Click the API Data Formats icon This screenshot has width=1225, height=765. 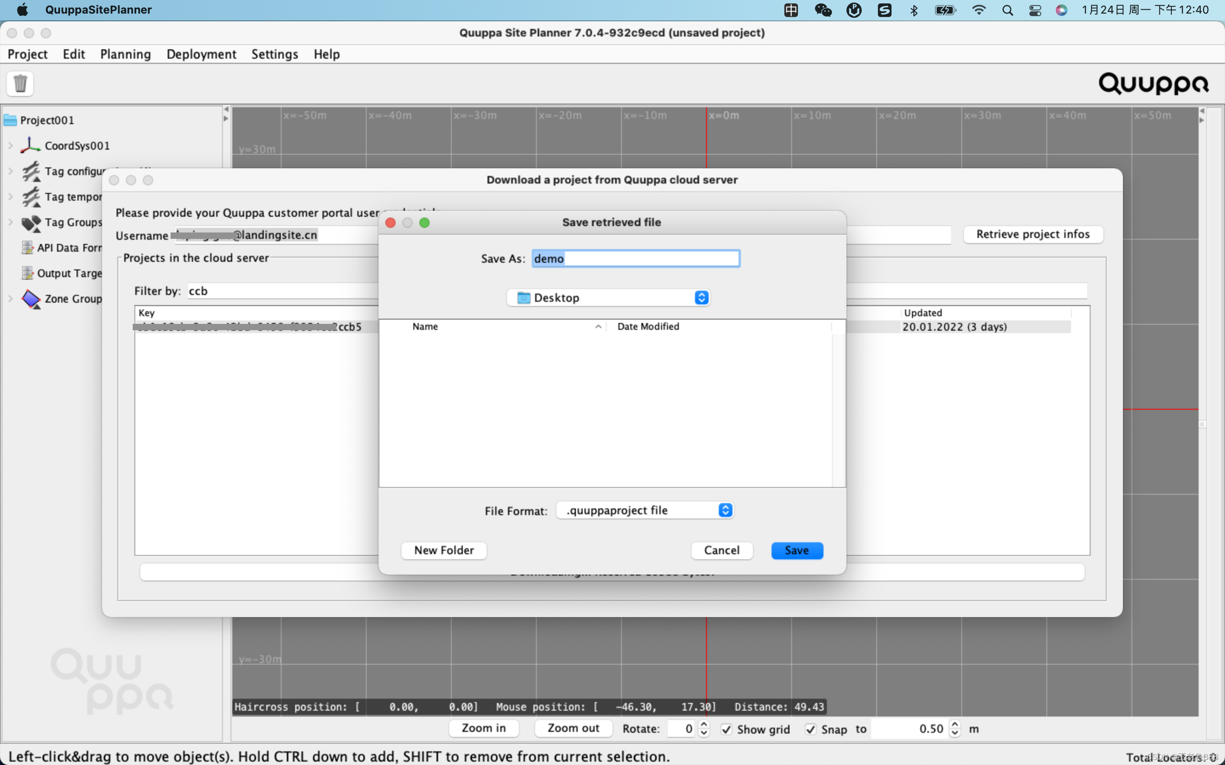pyautogui.click(x=27, y=247)
